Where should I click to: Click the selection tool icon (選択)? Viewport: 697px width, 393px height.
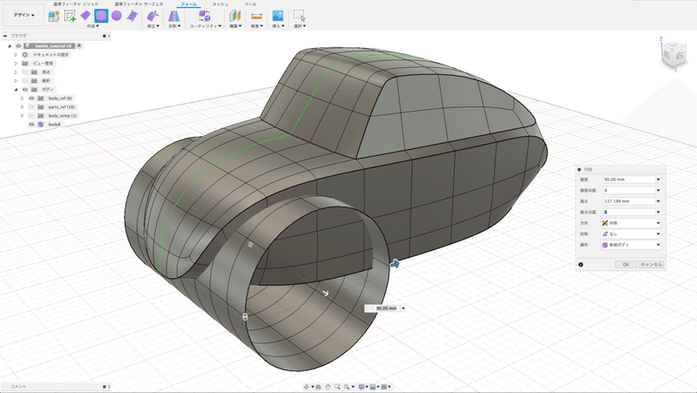299,16
